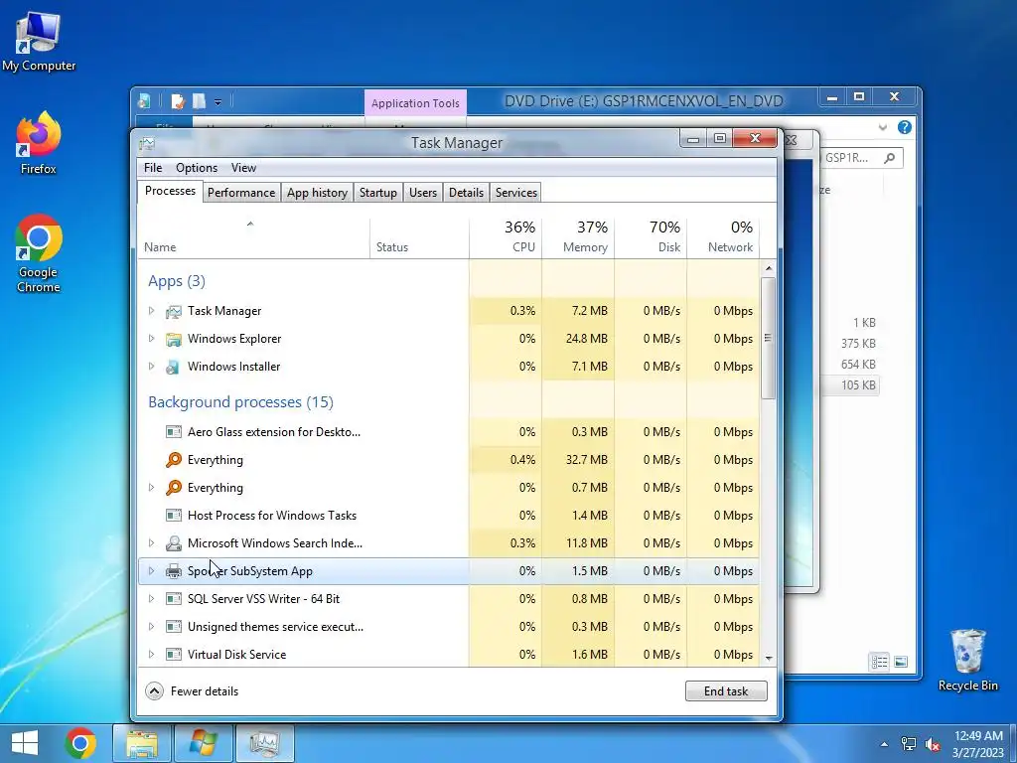Expand the Spooler SubSystem App entry

(x=151, y=571)
